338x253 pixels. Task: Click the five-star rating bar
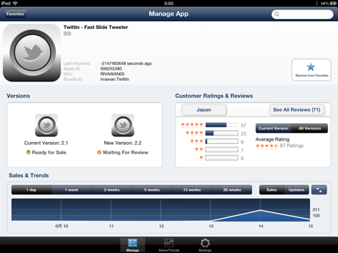pos(222,125)
